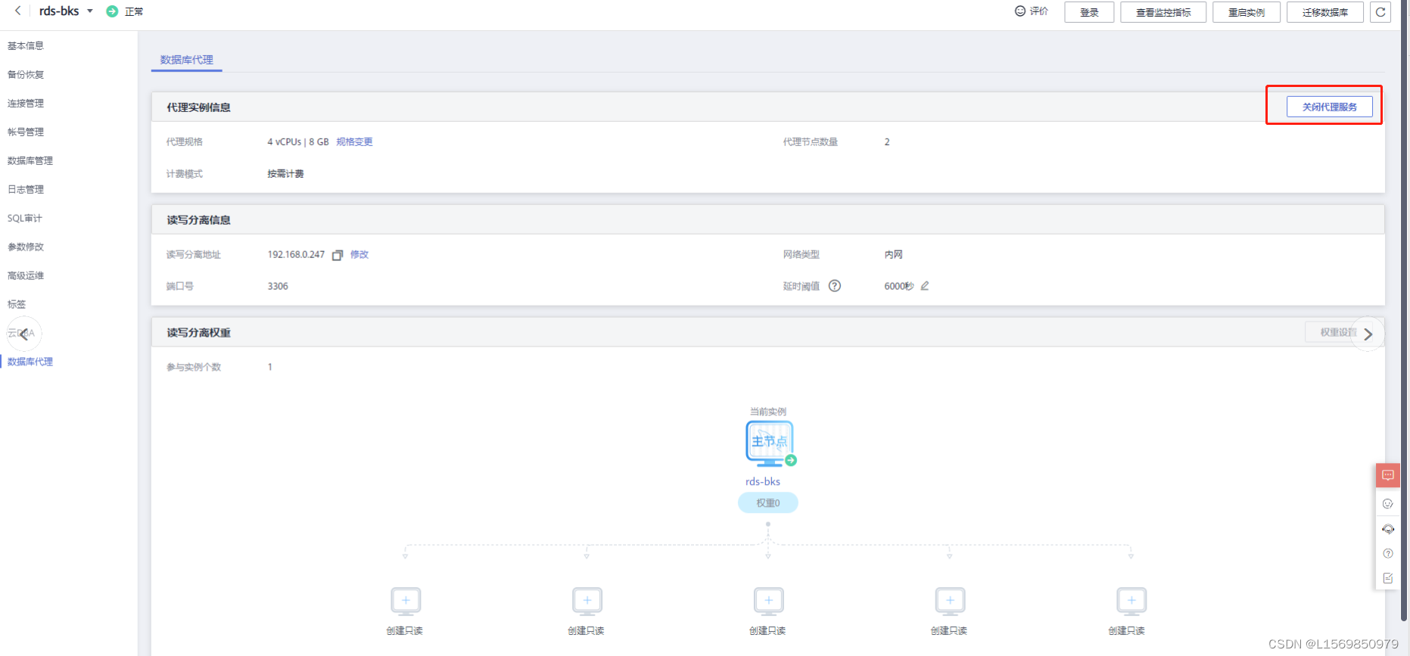The width and height of the screenshot is (1410, 656).
Task: Click the right carousel arrow
Action: [x=1368, y=334]
